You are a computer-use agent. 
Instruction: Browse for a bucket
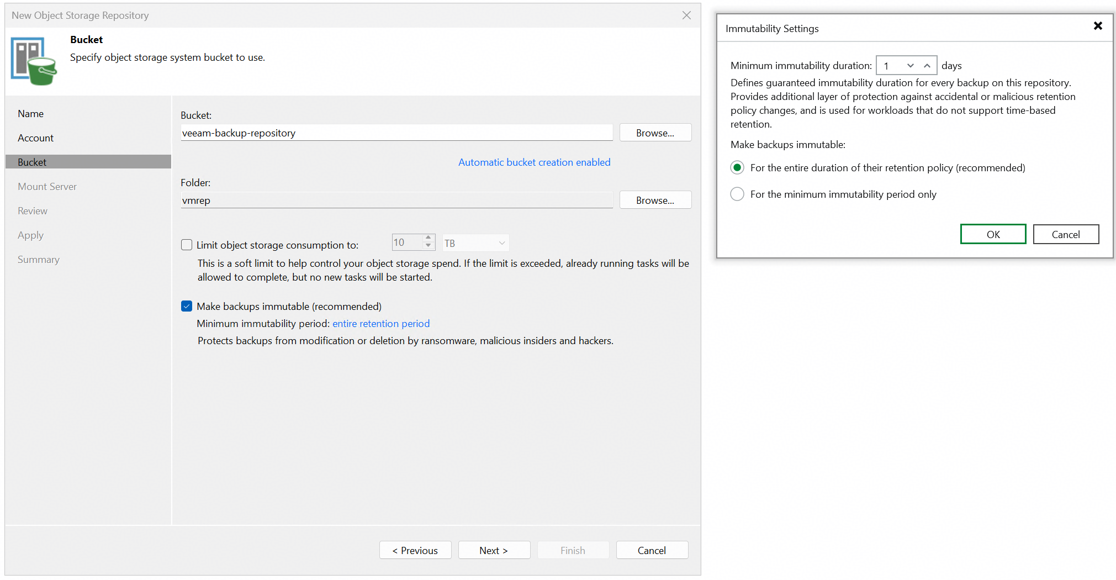tap(655, 133)
